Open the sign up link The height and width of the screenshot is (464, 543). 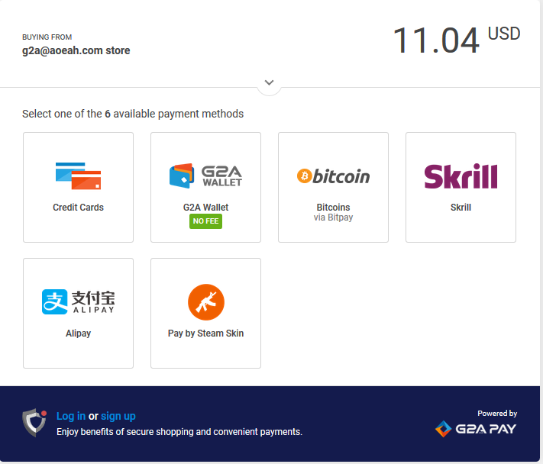[118, 416]
